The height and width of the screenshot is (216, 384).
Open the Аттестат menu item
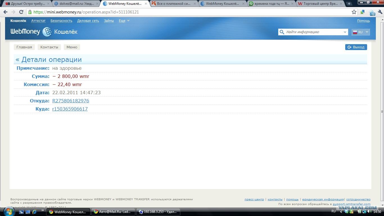click(x=38, y=21)
